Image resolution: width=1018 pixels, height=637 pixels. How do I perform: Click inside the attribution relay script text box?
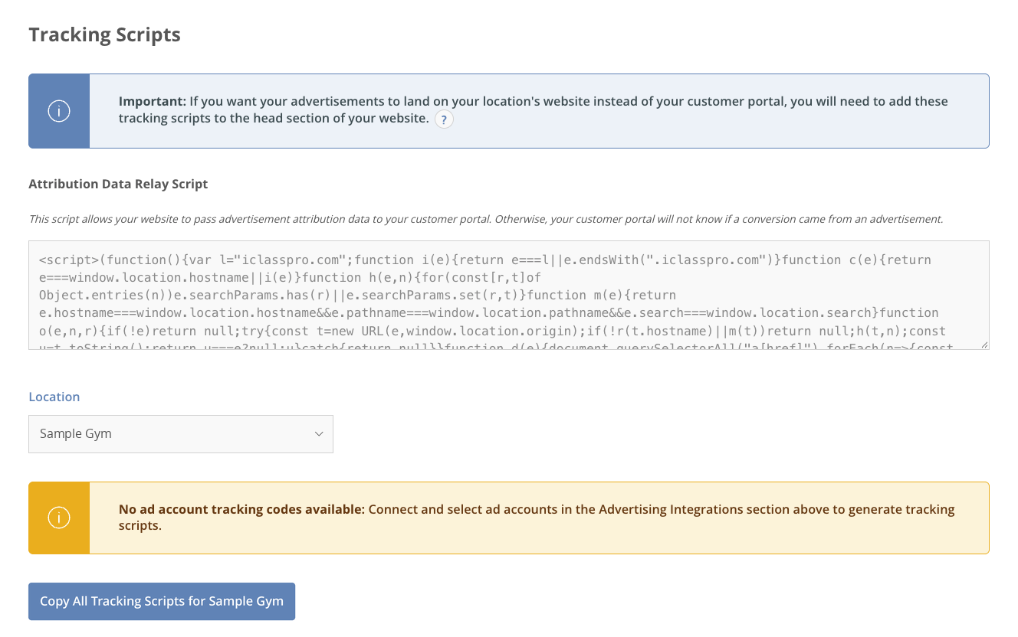509,296
